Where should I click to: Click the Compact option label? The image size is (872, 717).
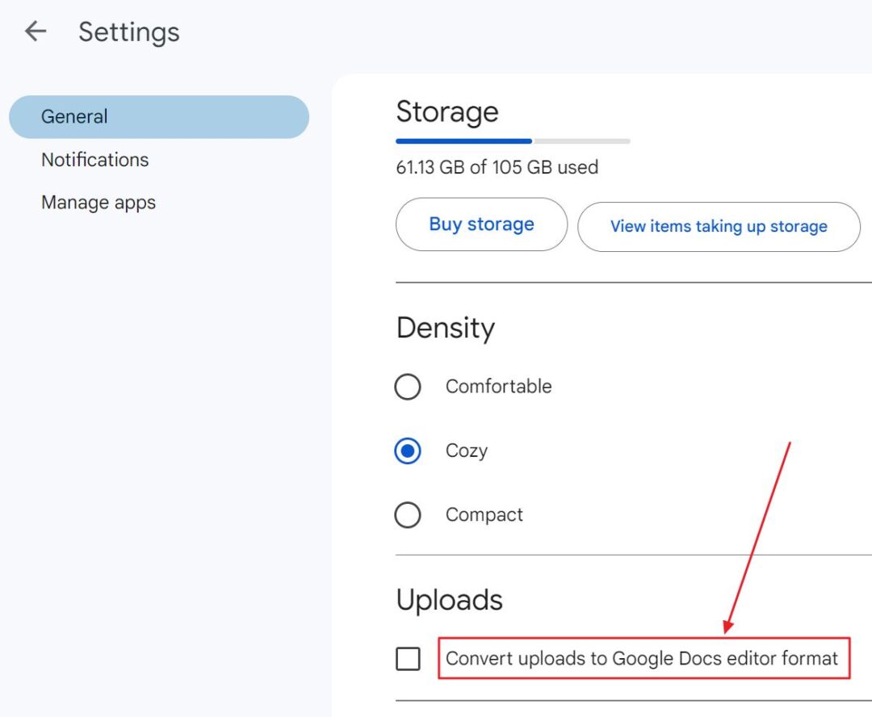(x=484, y=515)
